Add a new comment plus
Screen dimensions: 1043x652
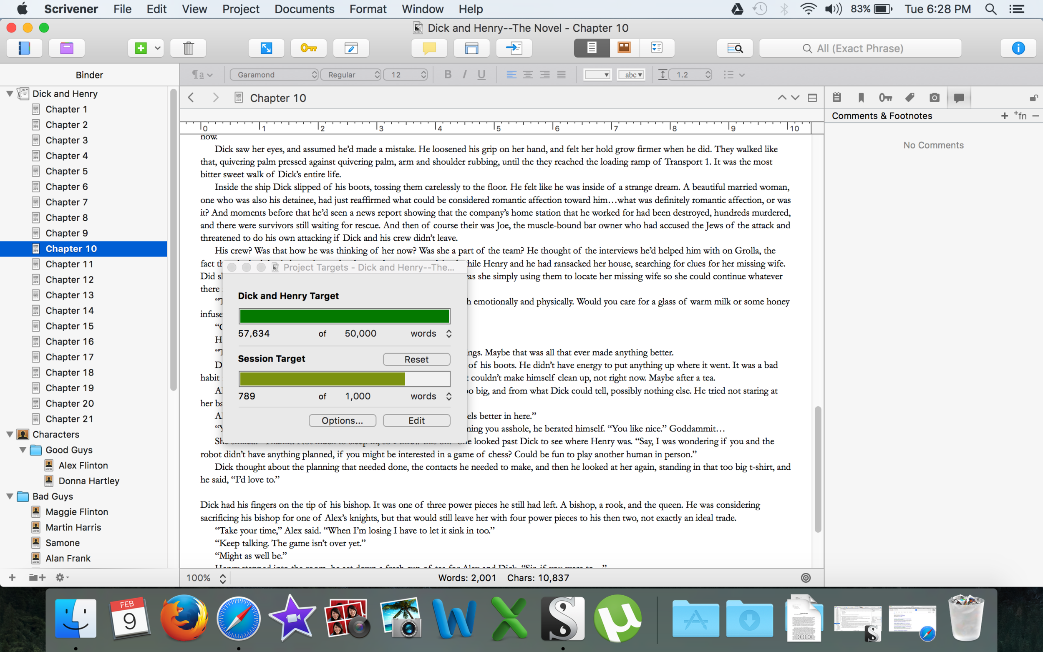[x=1005, y=116]
